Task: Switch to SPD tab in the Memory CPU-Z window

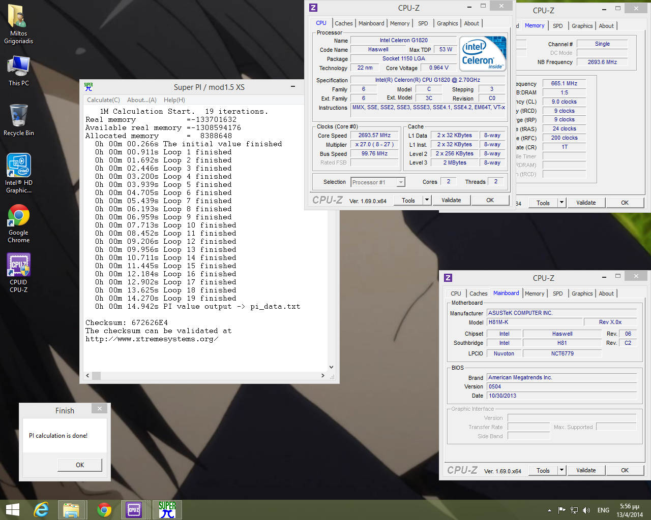Action: click(558, 26)
